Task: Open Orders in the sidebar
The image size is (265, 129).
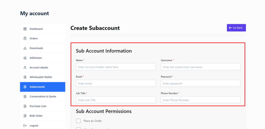Action: (x=43, y=38)
